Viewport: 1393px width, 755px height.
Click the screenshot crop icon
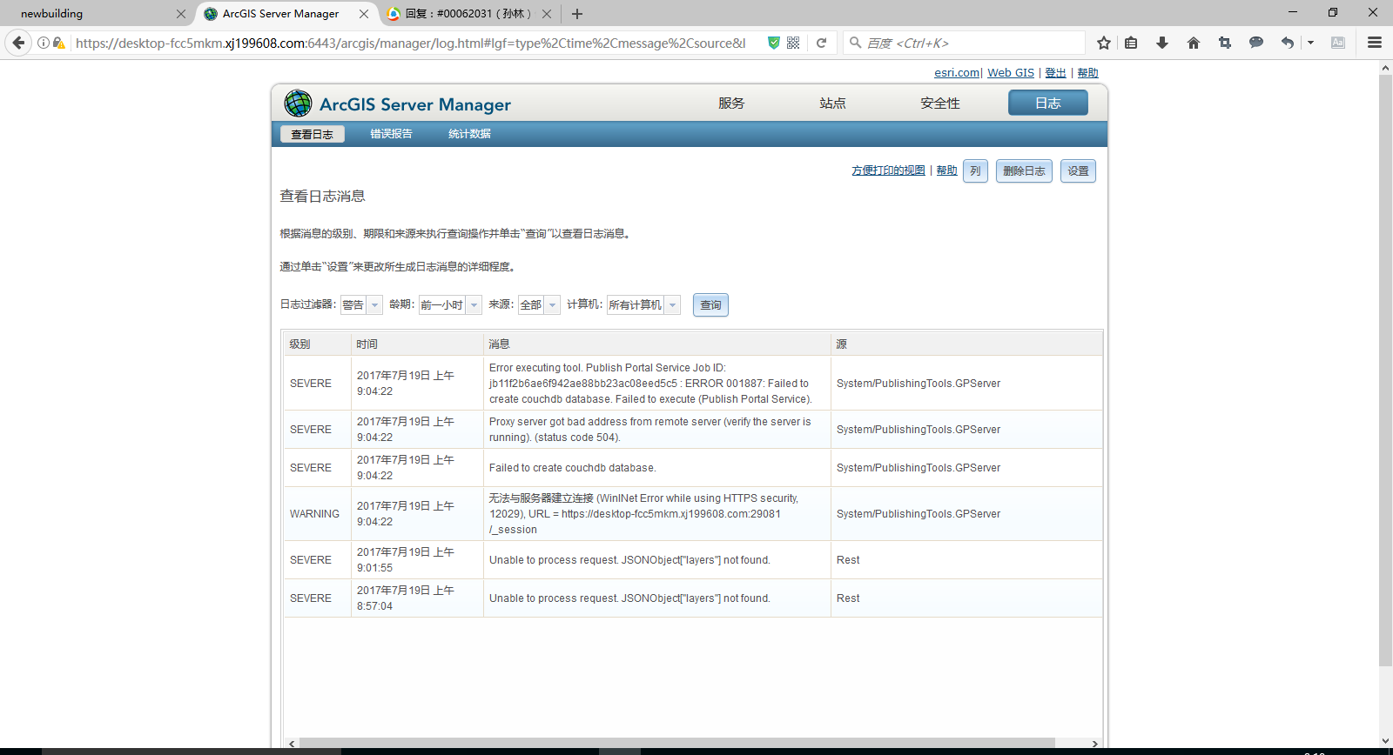tap(1225, 43)
